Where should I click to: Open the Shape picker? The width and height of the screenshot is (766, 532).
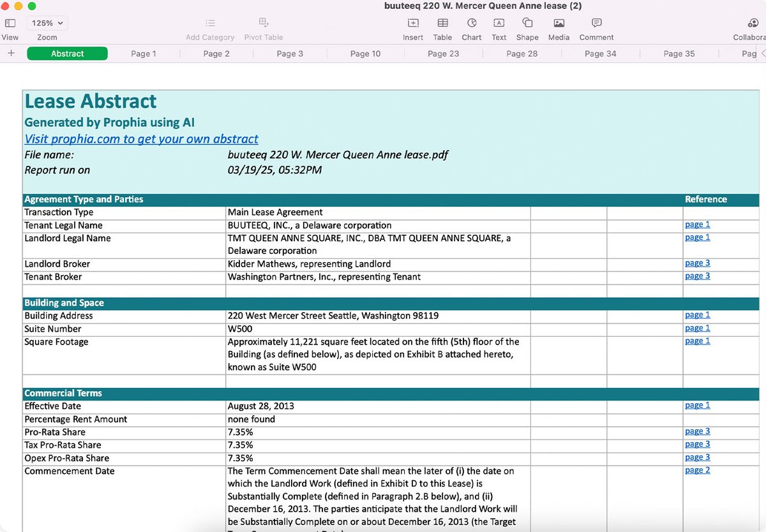[527, 23]
